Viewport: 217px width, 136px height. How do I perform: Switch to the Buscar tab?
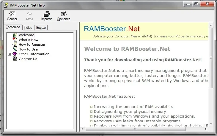click(x=41, y=28)
